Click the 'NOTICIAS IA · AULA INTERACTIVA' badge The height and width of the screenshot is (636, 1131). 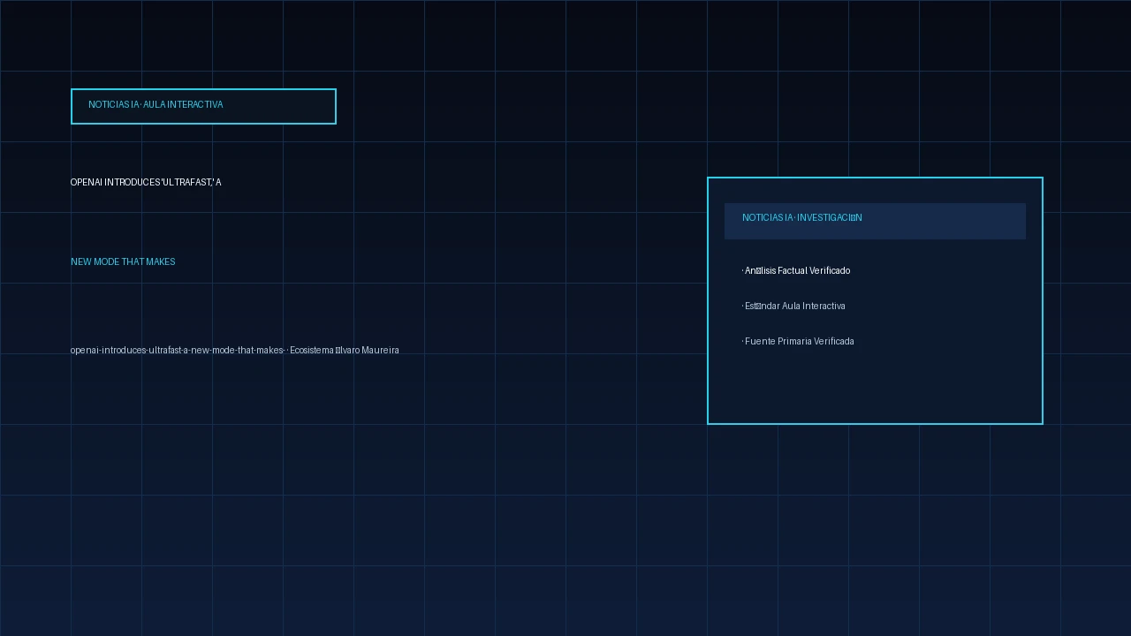[x=203, y=106]
